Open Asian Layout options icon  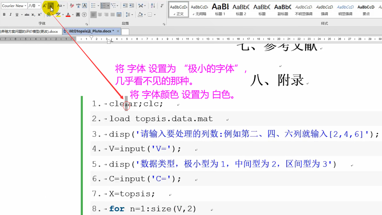[141, 5]
